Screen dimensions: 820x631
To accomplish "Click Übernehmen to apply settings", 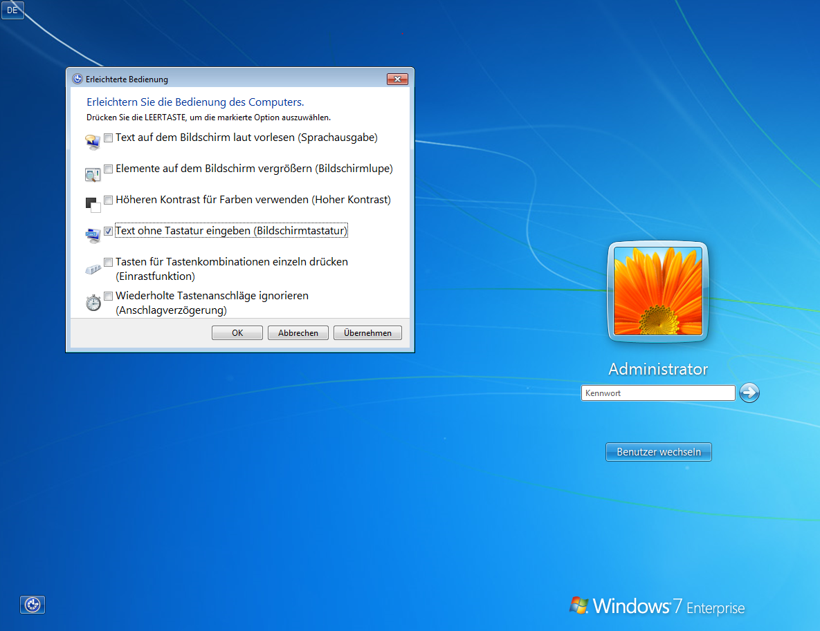I will pyautogui.click(x=367, y=333).
